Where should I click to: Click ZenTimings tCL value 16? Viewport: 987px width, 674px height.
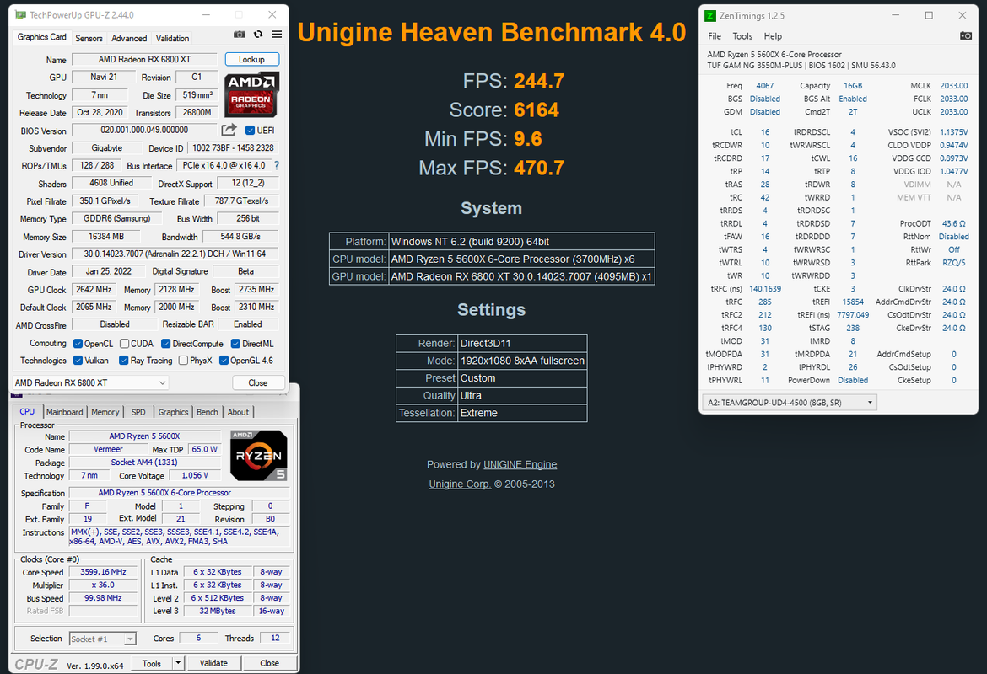pos(765,132)
